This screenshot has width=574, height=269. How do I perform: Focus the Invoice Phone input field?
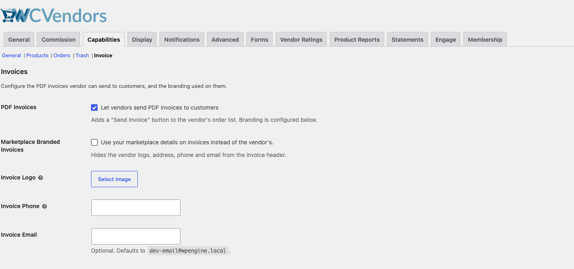(x=136, y=208)
